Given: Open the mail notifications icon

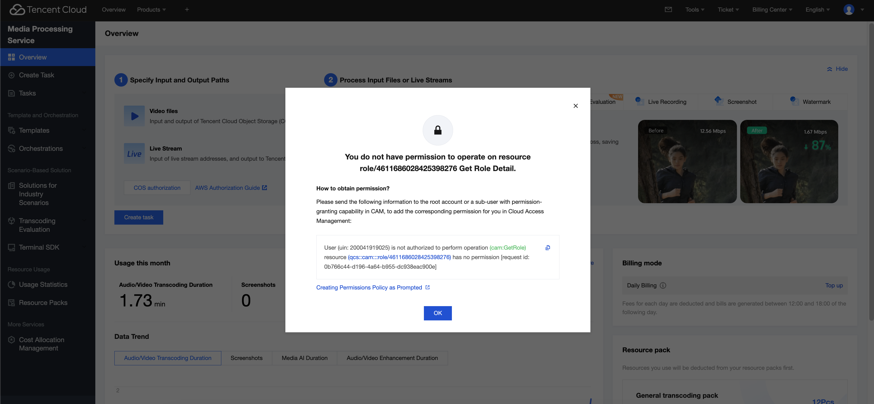Looking at the screenshot, I should click(668, 10).
